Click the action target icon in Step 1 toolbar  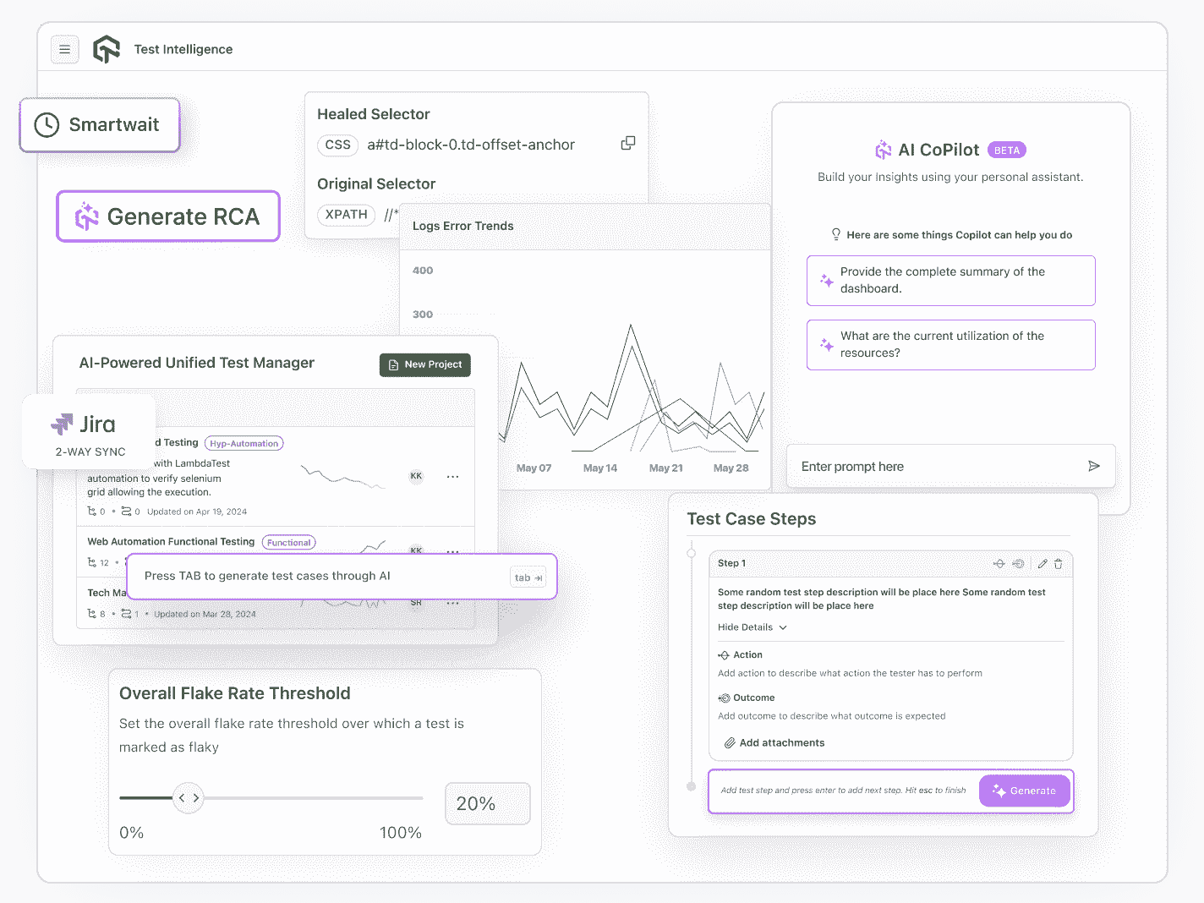pyautogui.click(x=999, y=563)
